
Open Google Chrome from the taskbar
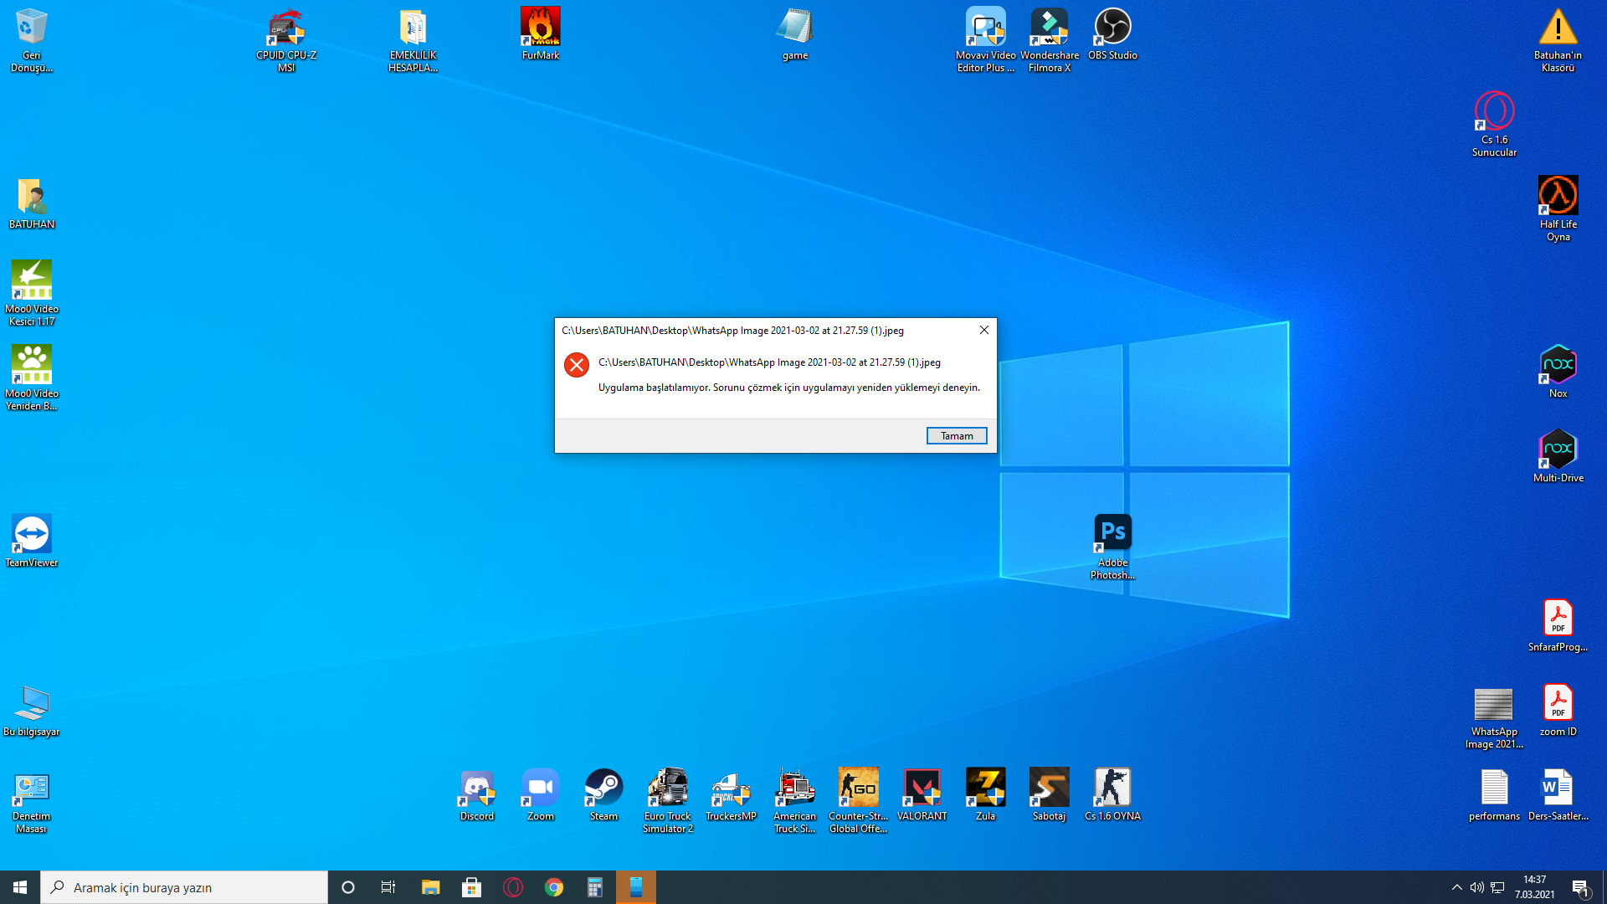(x=554, y=887)
